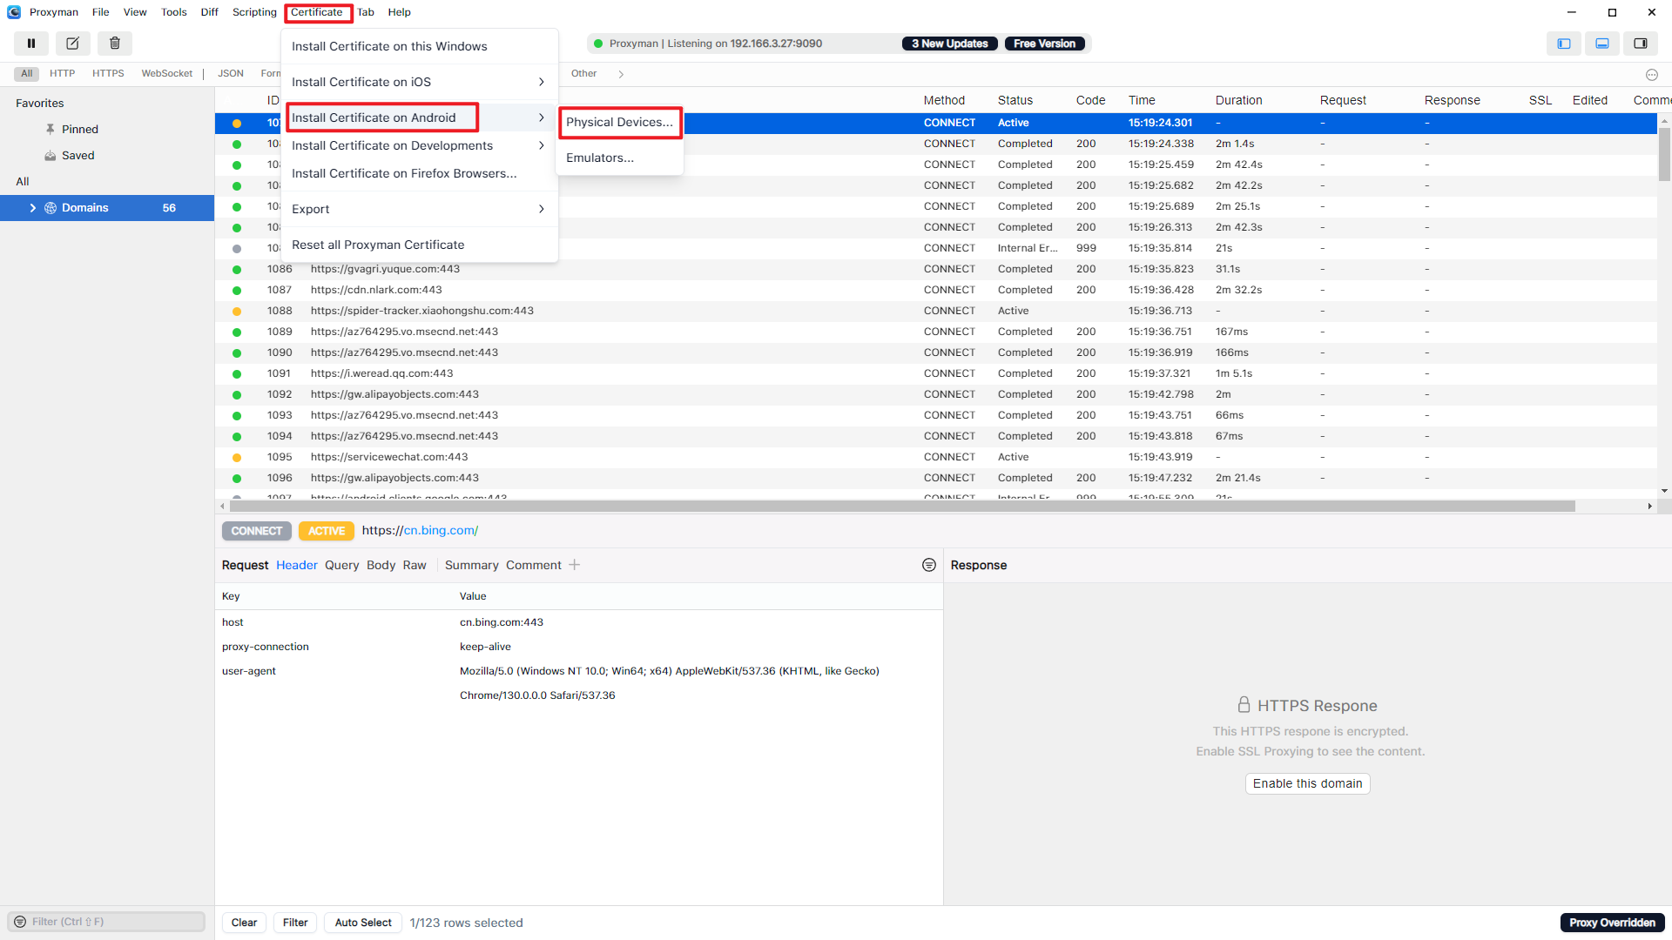This screenshot has height=940, width=1672.
Task: Sort by the Duration column header
Action: pyautogui.click(x=1238, y=100)
